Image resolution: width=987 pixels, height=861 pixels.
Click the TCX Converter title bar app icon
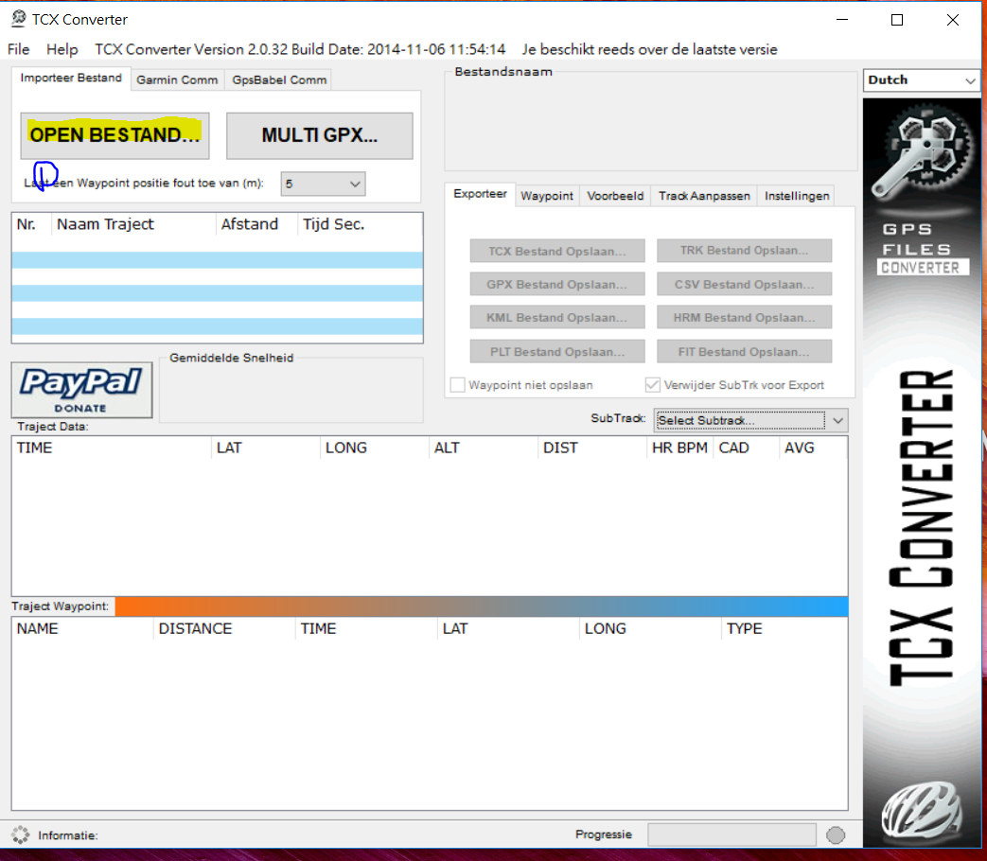pyautogui.click(x=18, y=19)
